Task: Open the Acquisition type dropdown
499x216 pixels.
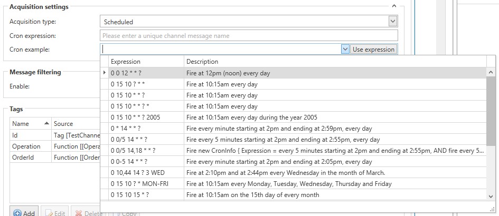Action: click(392, 22)
